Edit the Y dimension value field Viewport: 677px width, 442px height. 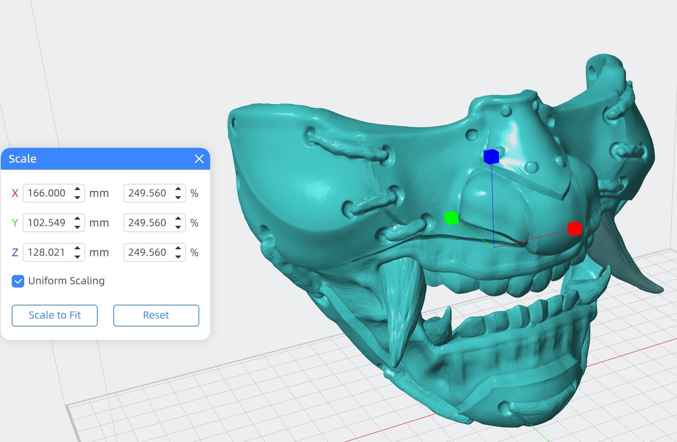(47, 223)
